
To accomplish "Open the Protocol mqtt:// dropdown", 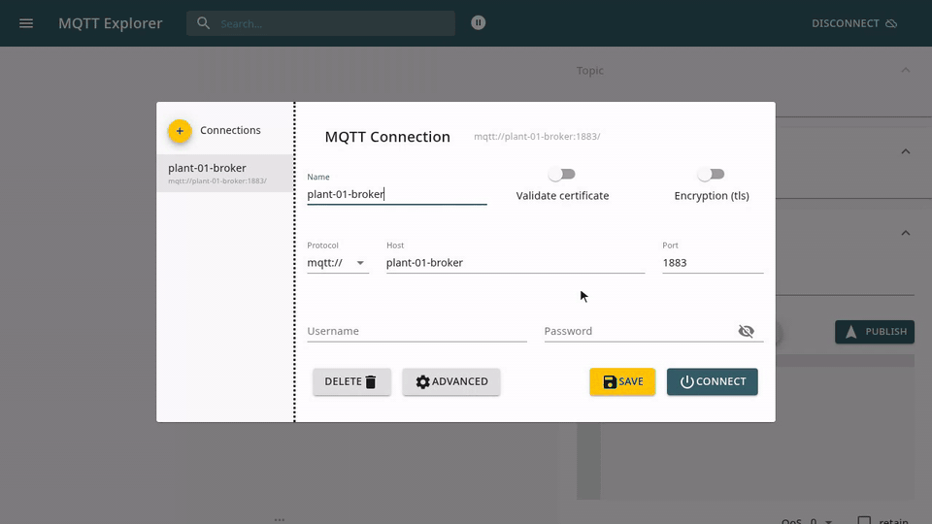I will [x=338, y=263].
